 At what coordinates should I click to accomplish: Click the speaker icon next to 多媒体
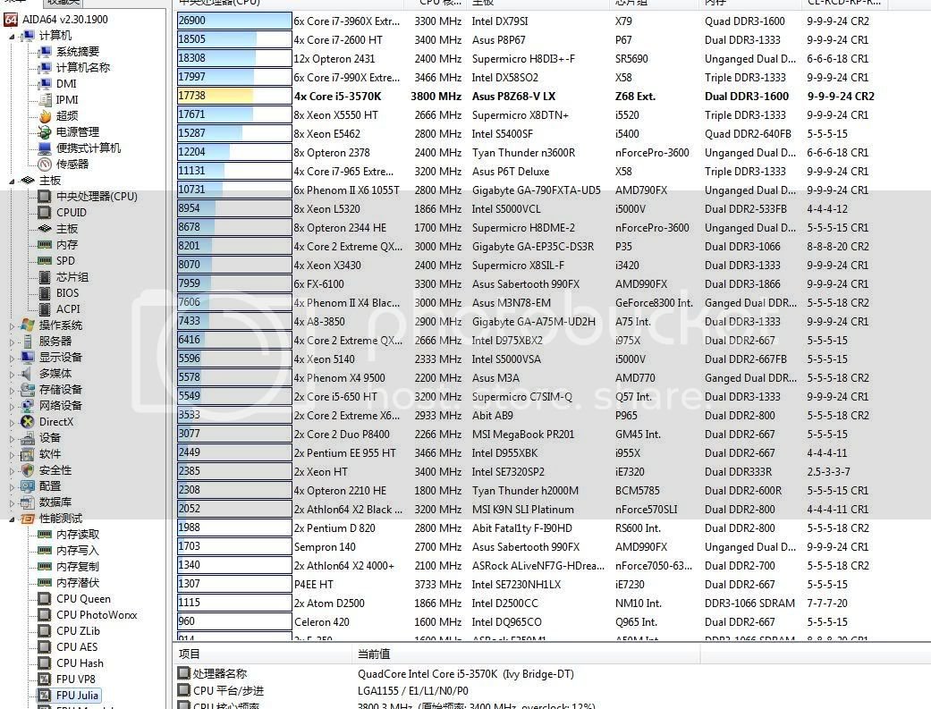pyautogui.click(x=27, y=374)
